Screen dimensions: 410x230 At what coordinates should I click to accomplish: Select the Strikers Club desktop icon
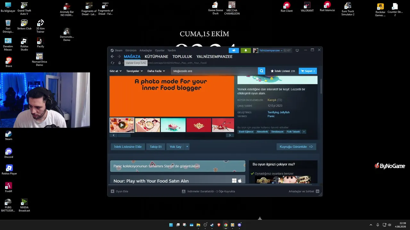coord(24,25)
